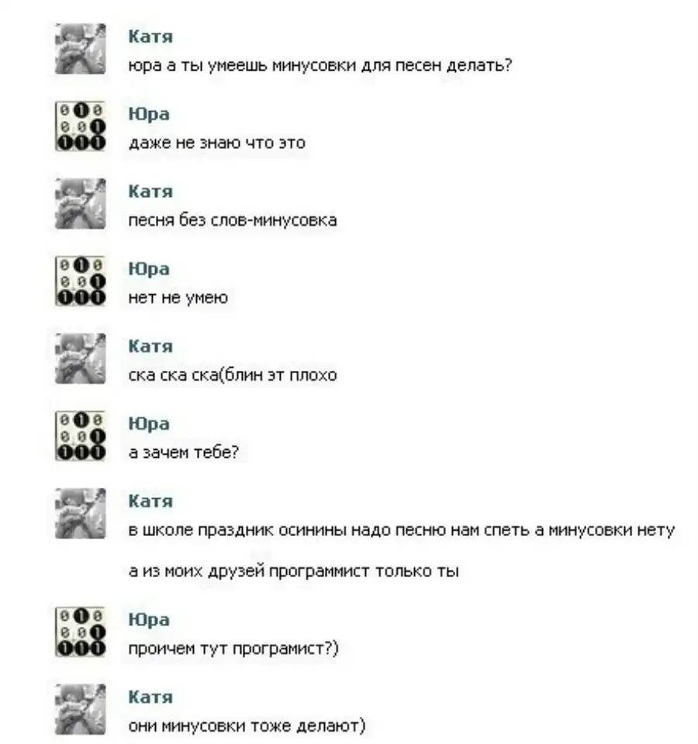Click Катя's avatar beside the школе праздник message
This screenshot has height=744, width=698.
pyautogui.click(x=80, y=513)
